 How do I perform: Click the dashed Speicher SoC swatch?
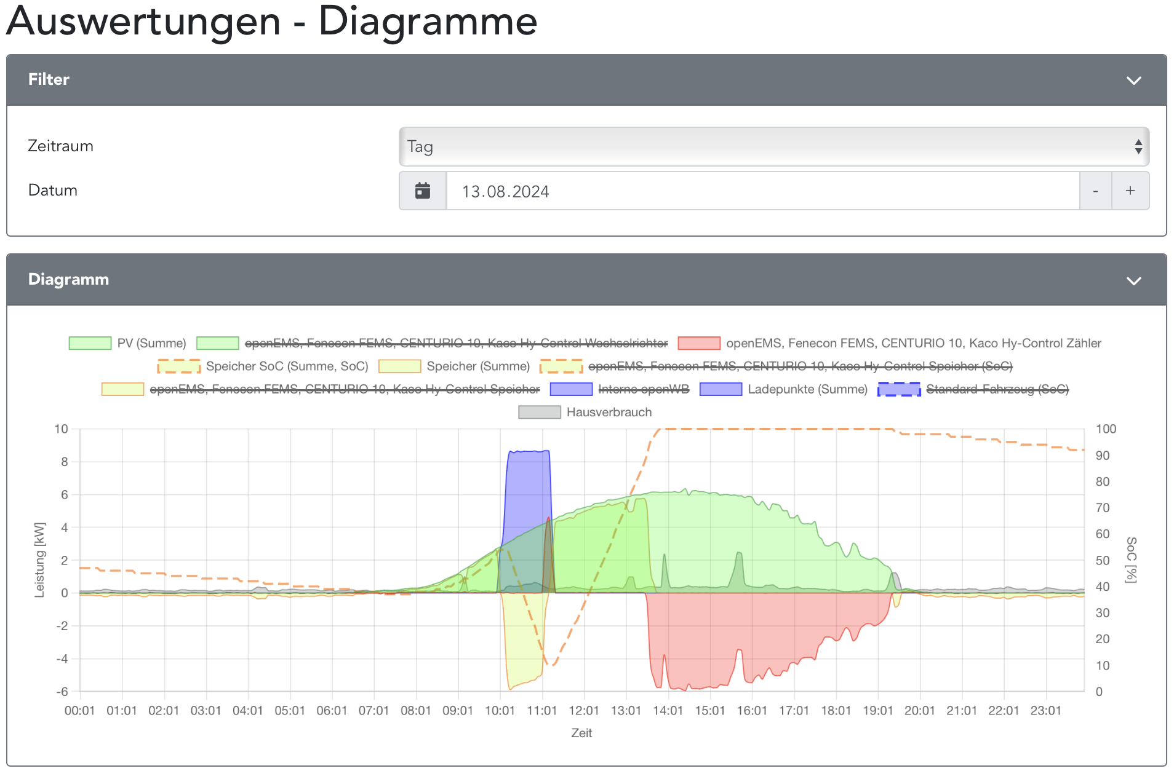click(x=179, y=366)
